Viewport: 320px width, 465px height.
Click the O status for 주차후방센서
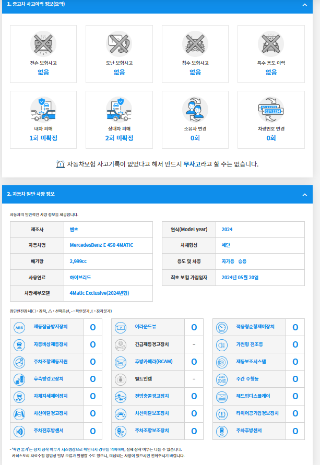click(x=295, y=431)
